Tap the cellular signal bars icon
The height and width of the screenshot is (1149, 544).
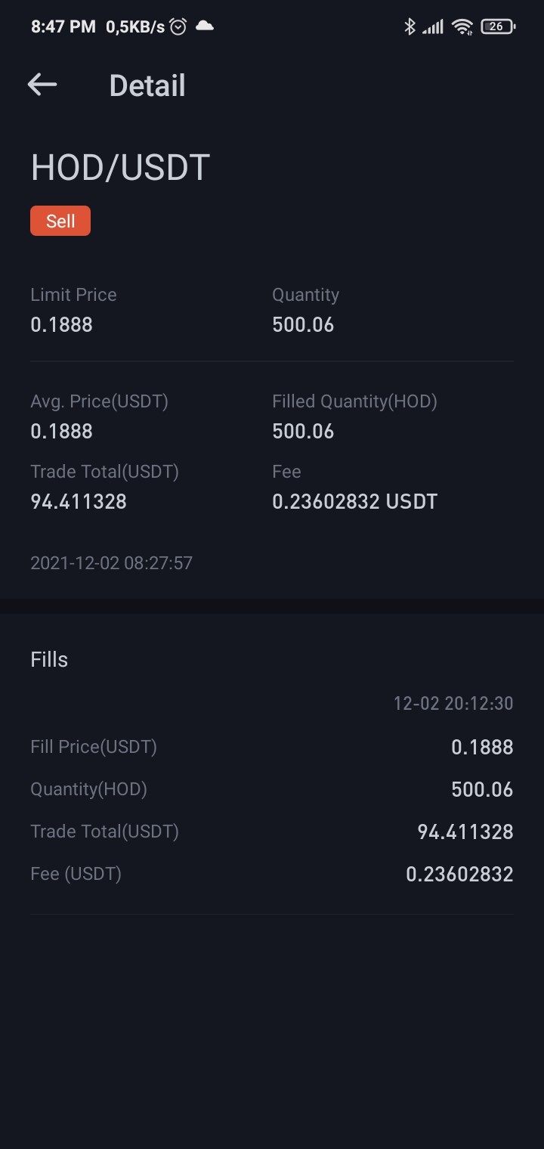[433, 27]
